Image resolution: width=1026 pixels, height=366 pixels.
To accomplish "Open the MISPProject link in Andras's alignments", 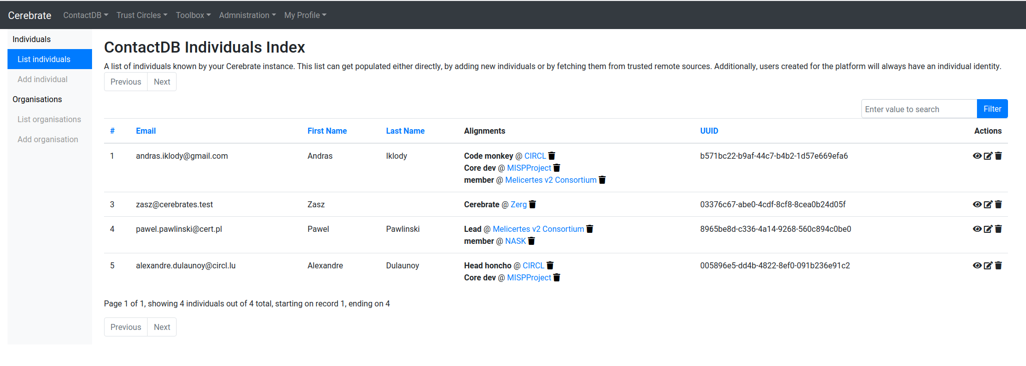I will tap(529, 168).
